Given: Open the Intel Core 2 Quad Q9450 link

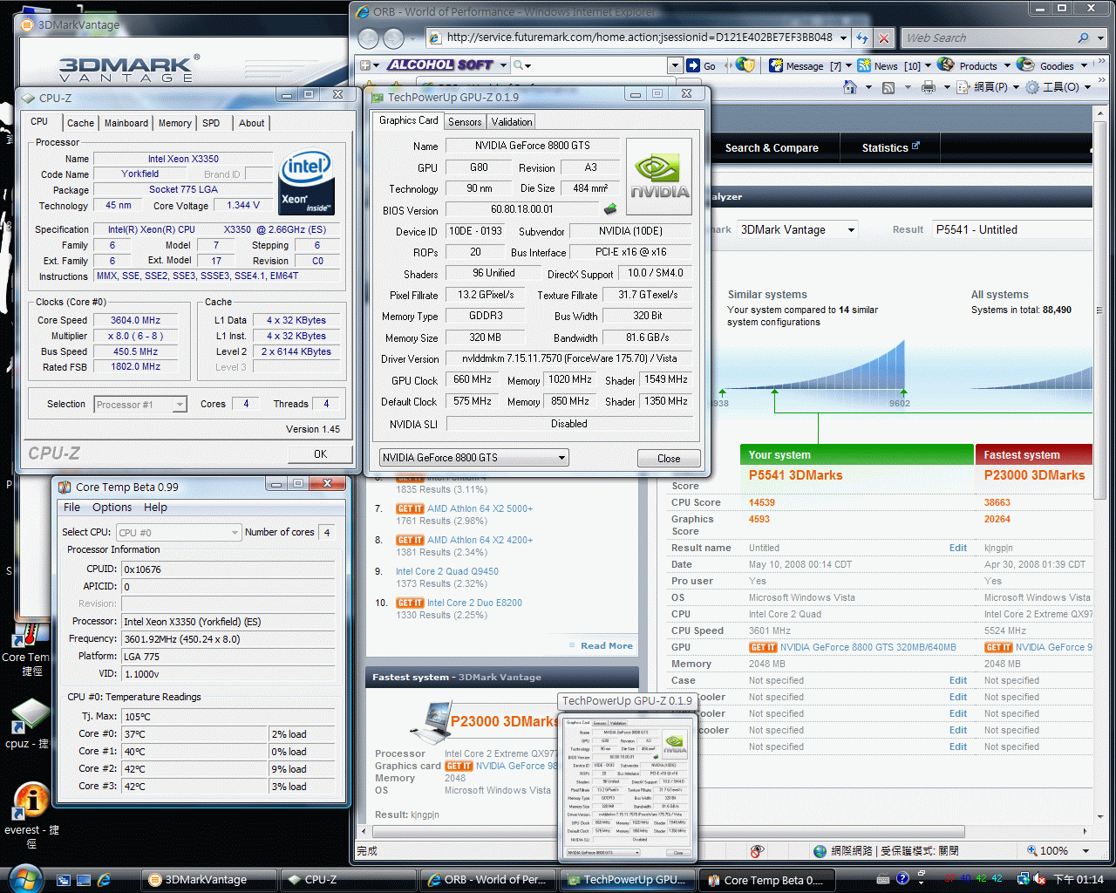Looking at the screenshot, I should [447, 571].
